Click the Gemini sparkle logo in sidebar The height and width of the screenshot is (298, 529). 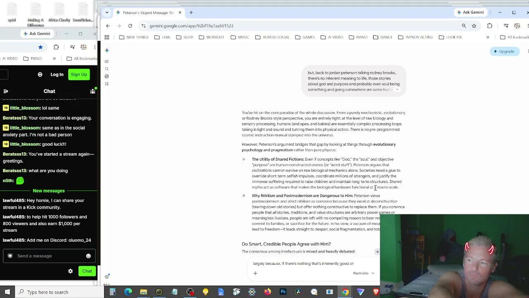pos(107,50)
